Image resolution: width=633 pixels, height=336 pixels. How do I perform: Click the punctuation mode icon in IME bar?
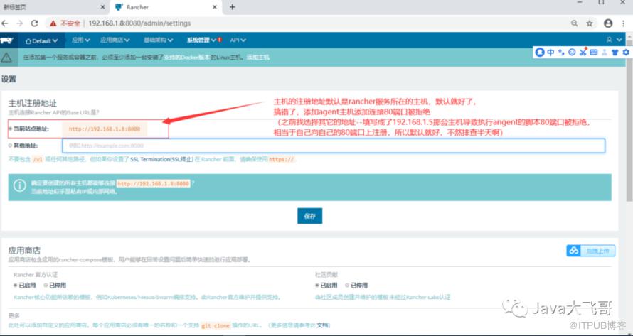[562, 52]
